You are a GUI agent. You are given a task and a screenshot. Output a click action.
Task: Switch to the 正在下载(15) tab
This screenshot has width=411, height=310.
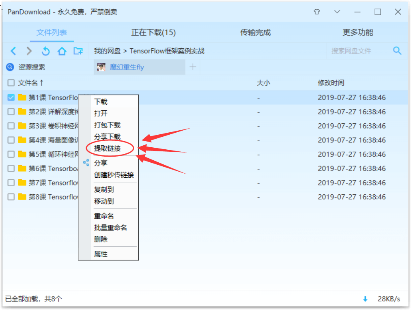click(153, 32)
